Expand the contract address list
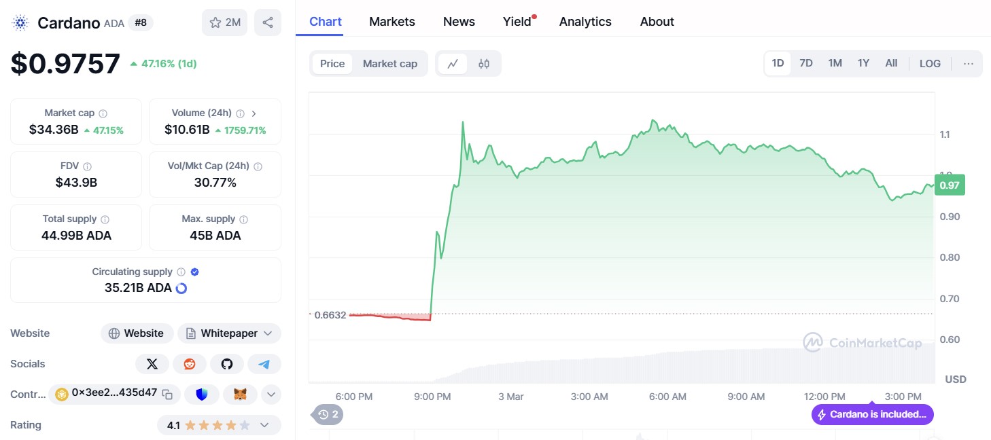This screenshot has height=440, width=991. [x=271, y=394]
